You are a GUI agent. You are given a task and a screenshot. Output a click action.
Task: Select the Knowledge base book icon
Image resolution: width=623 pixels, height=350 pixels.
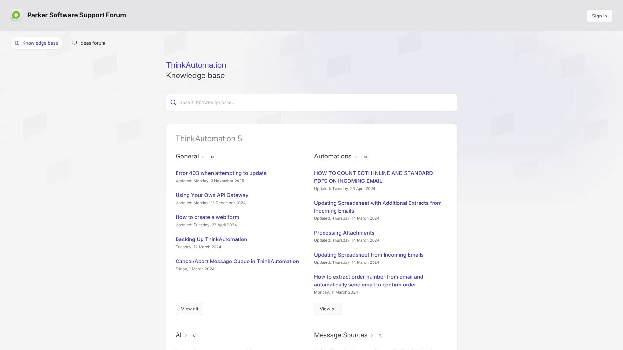(17, 43)
